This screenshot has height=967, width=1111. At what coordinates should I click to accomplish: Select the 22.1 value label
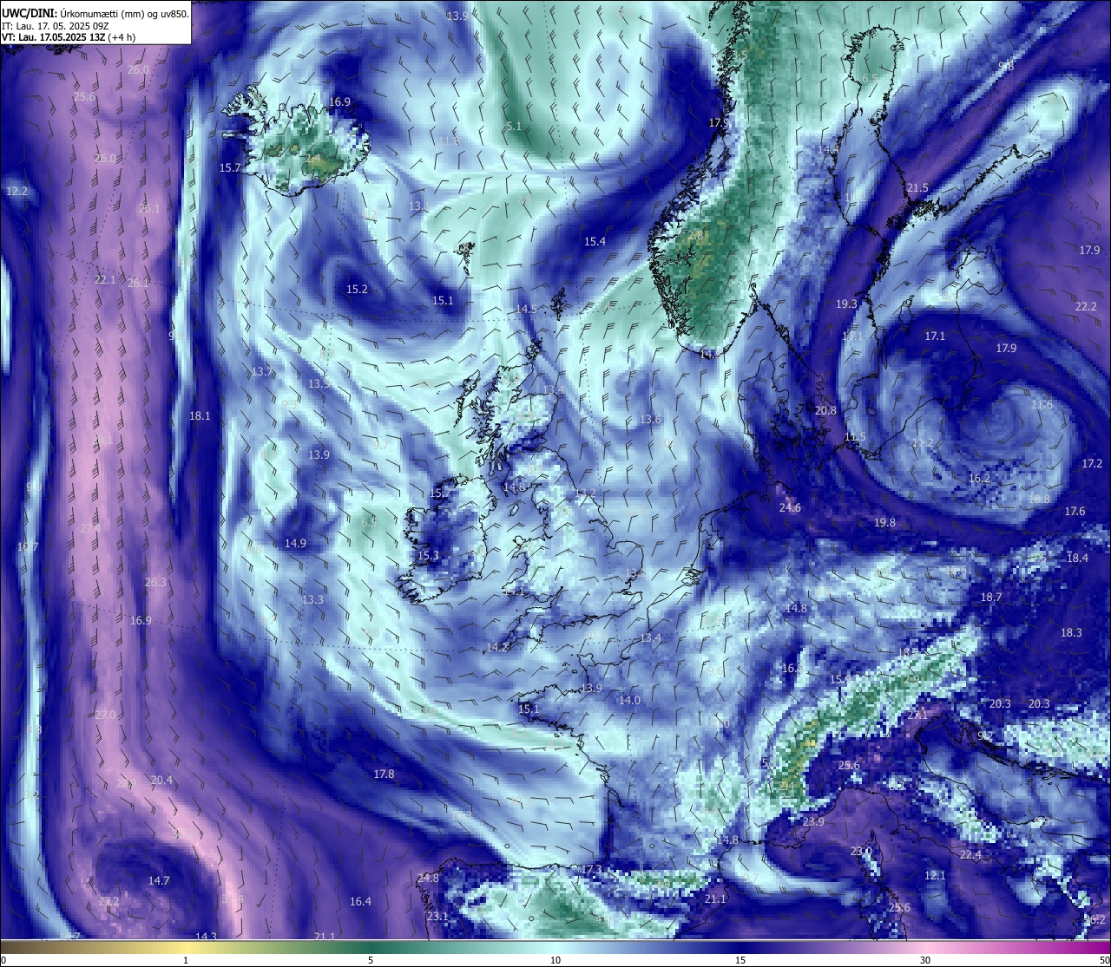pyautogui.click(x=105, y=279)
